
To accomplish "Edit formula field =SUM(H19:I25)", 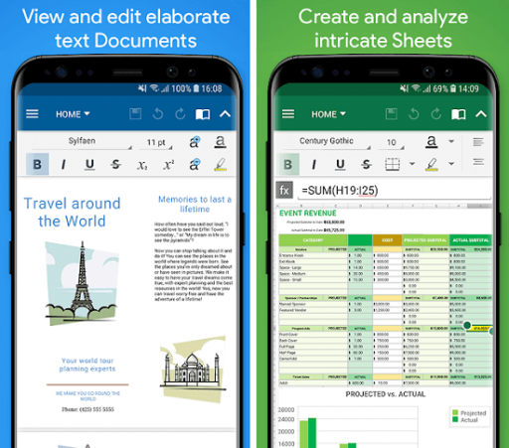I will pos(394,191).
